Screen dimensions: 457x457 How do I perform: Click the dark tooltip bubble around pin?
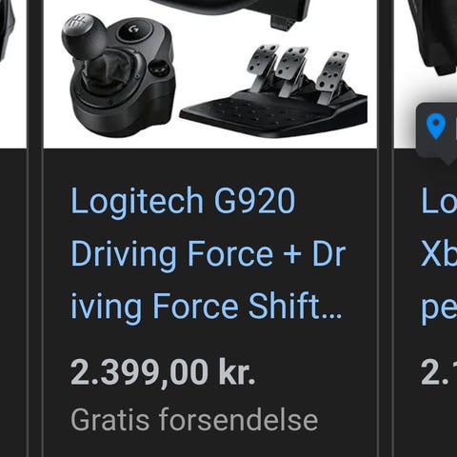click(x=437, y=132)
